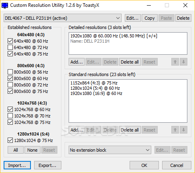Reset established resolutions
Image resolution: width=195 pixels, height=173 pixels.
49,150
